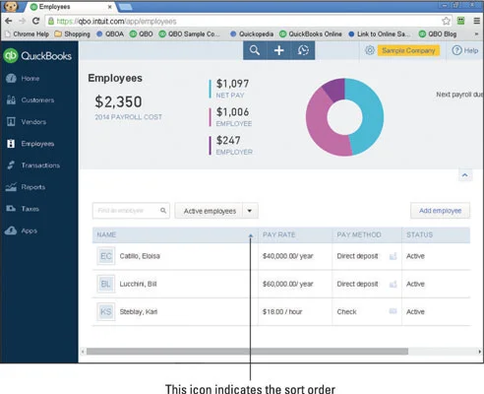Click the EC avatar for Catillo
This screenshot has height=394, width=484.
point(106,256)
